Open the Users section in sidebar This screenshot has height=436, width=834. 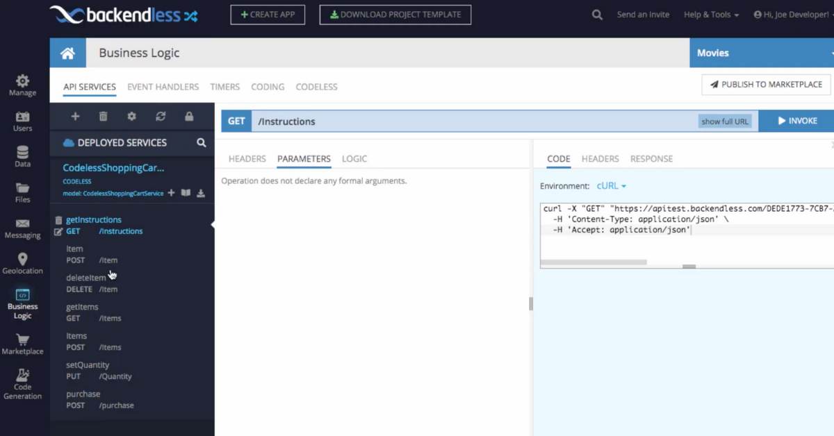(x=22, y=121)
